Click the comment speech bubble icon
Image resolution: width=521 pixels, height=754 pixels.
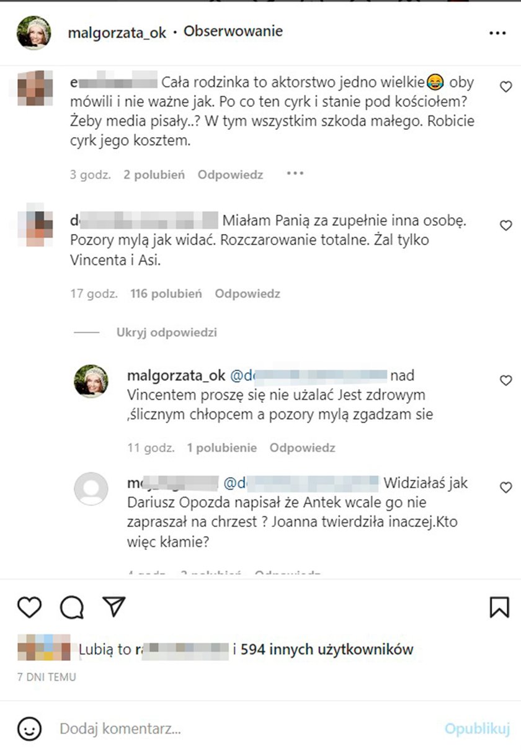[72, 608]
